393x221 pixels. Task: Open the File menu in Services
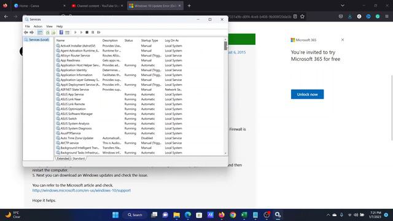27,26
